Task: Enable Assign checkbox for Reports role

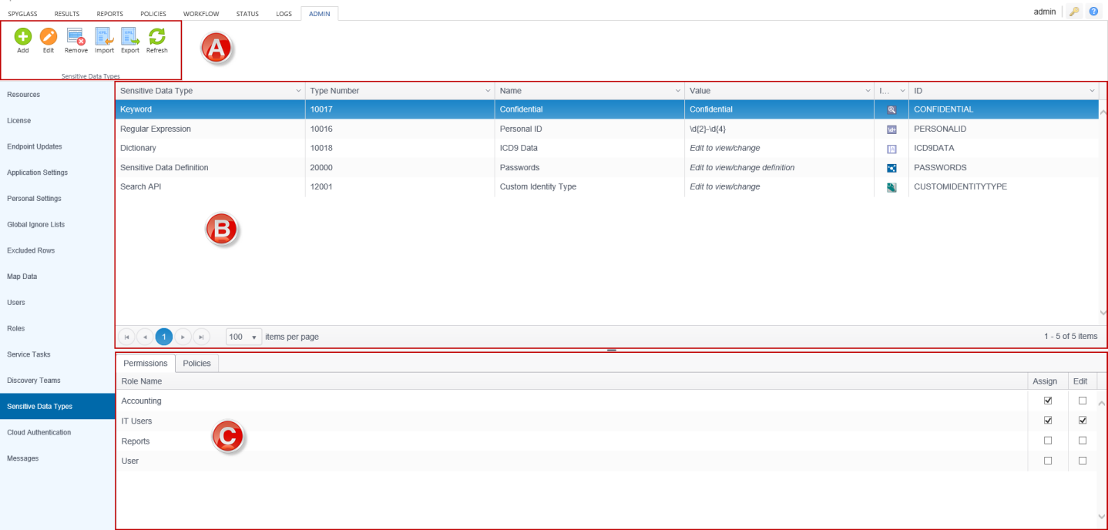Action: [x=1047, y=441]
